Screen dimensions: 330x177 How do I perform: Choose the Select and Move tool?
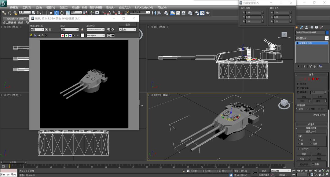tap(57, 13)
